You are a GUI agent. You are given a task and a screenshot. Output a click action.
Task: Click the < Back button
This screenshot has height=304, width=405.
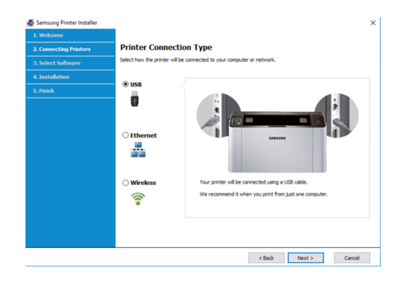point(266,258)
